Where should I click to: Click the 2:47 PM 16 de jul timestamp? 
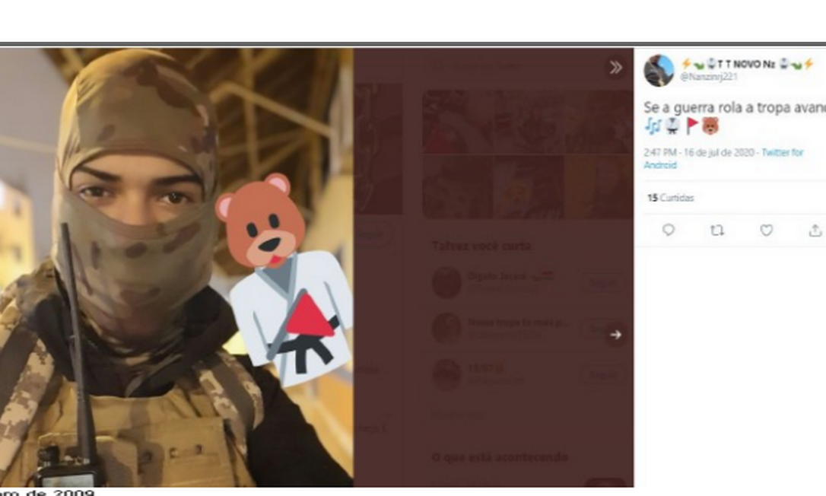tap(698, 152)
